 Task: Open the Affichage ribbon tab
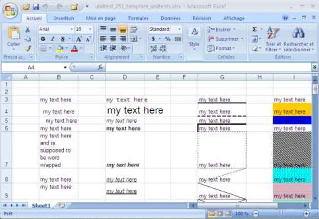tap(234, 18)
